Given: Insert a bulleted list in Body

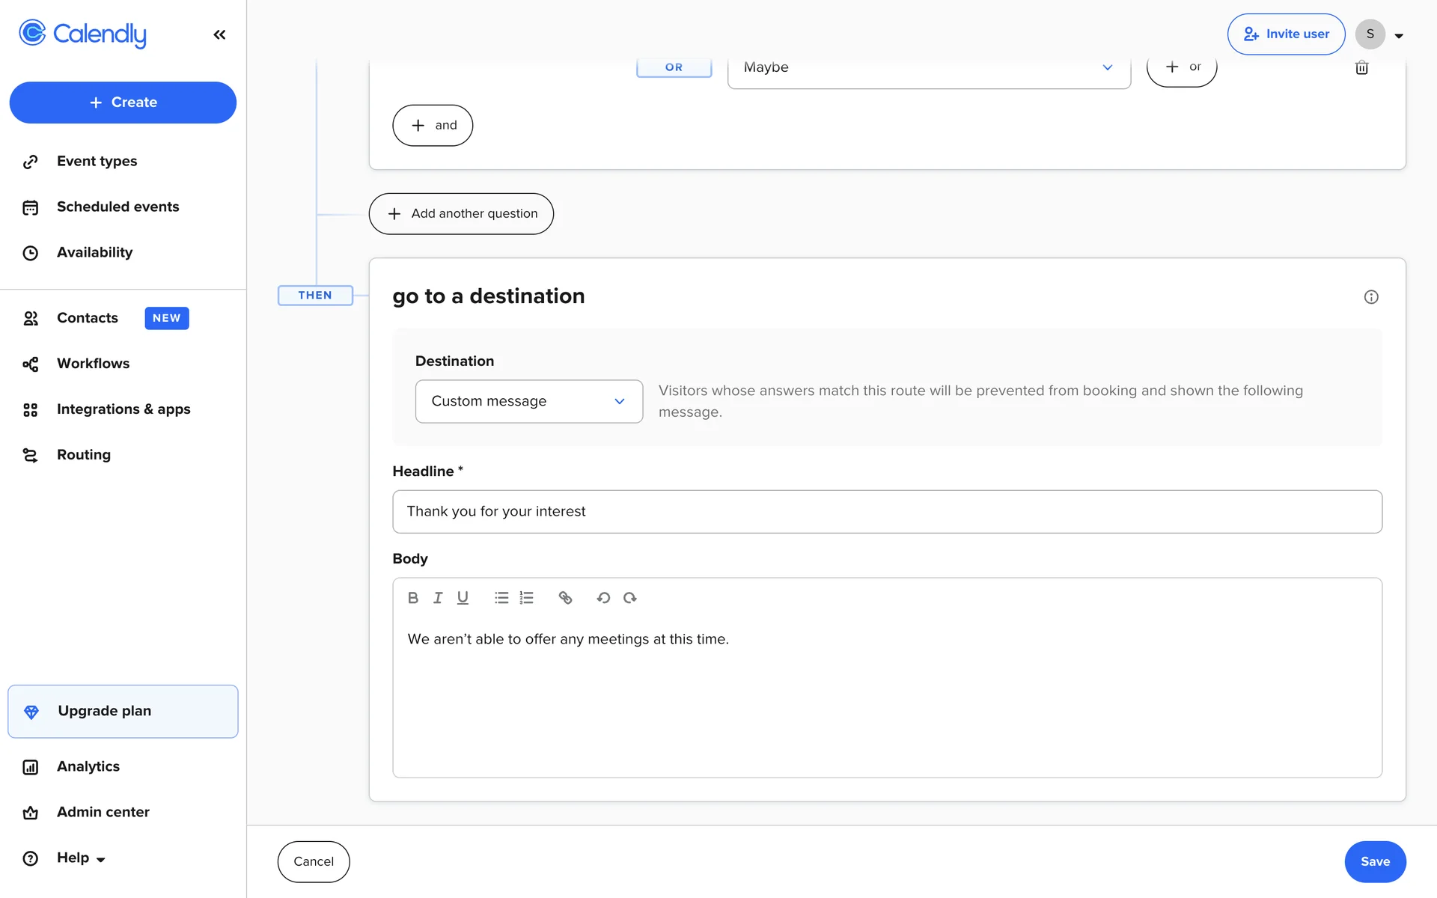Looking at the screenshot, I should (501, 598).
